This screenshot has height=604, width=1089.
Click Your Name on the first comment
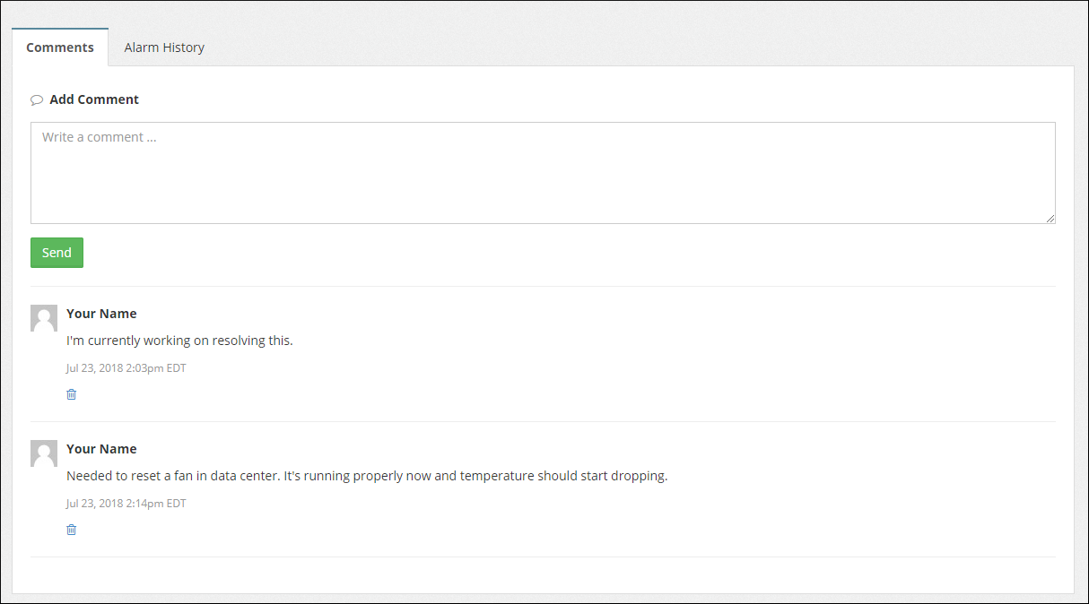101,314
